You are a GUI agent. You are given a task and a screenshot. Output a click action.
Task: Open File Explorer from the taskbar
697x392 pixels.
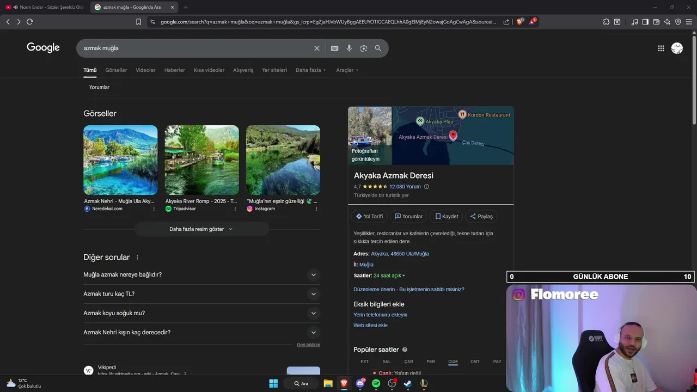[328, 383]
